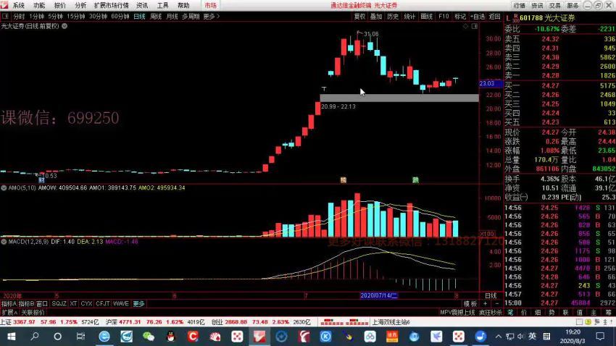Click the 复权 toolbar button
Screen dimensions: 616x346
tap(359, 17)
